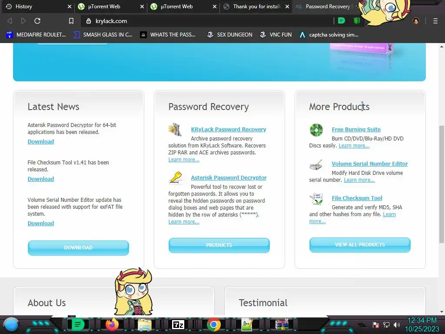445x334 pixels.
Task: Click the green chat app taskbar icon
Action: coord(78,324)
